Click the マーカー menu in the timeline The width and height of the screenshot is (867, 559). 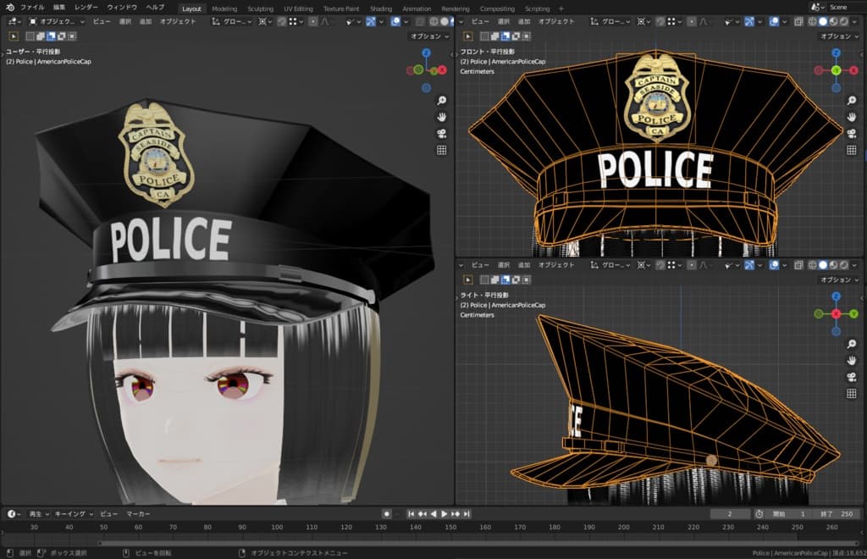point(138,514)
